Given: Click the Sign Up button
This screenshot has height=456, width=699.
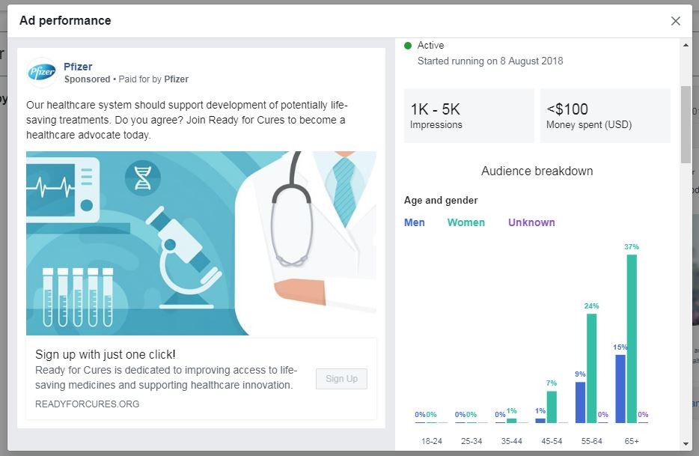Looking at the screenshot, I should pyautogui.click(x=341, y=379).
